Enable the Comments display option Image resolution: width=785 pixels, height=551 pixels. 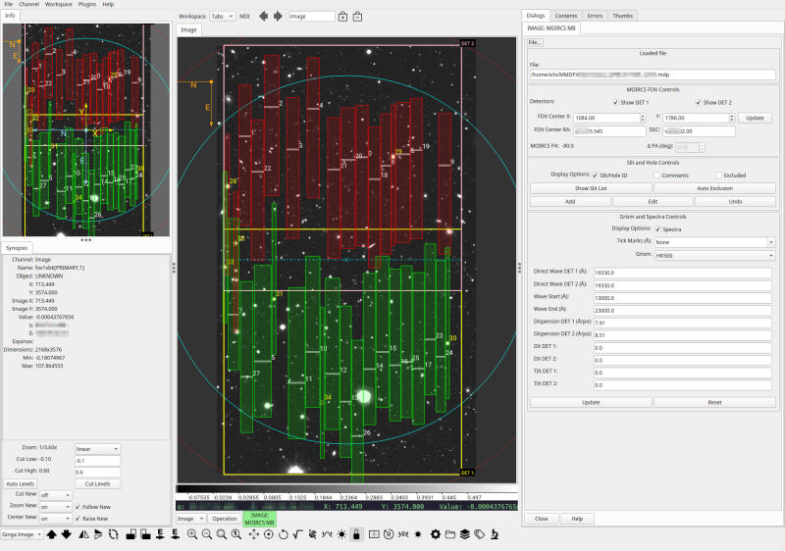[658, 175]
